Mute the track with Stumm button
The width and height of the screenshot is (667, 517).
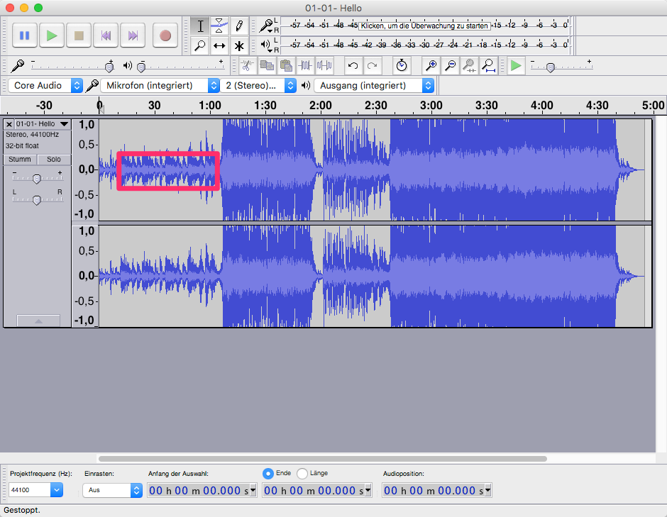pos(20,160)
